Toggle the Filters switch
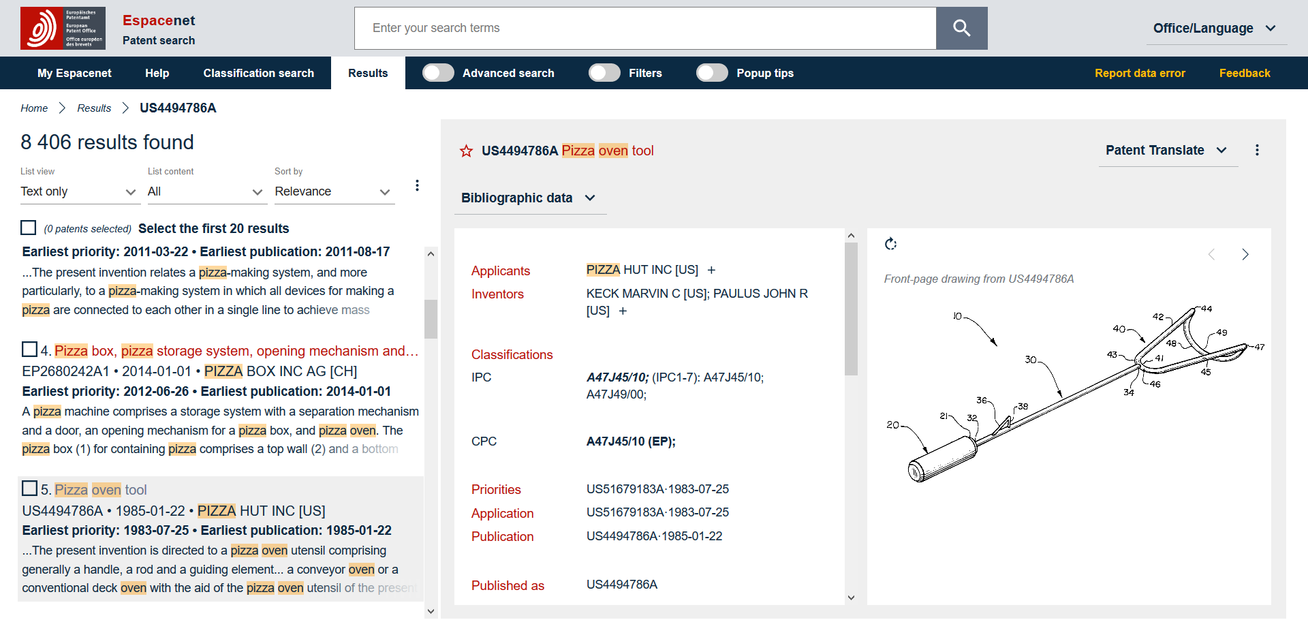 [x=604, y=73]
